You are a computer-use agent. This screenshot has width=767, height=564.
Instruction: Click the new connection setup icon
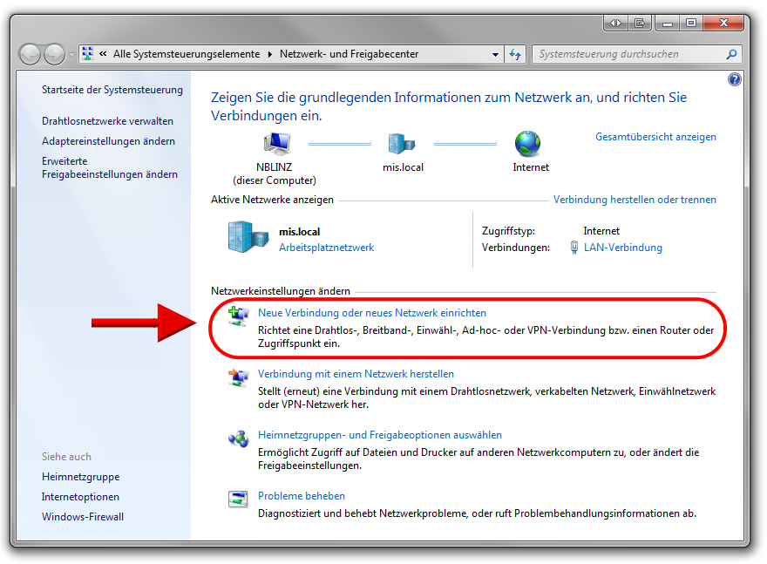pos(237,317)
